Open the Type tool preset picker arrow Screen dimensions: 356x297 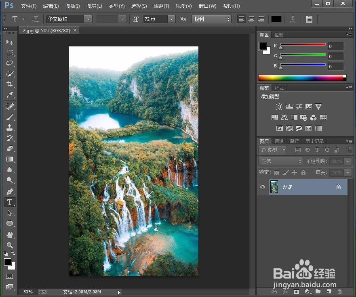tap(23, 19)
